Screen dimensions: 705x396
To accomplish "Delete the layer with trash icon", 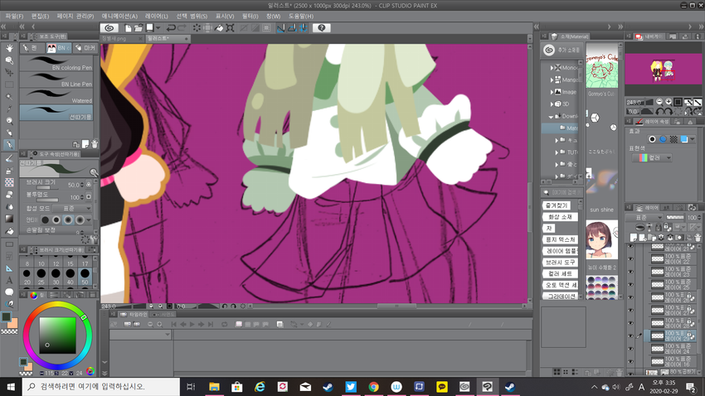I will [x=698, y=237].
